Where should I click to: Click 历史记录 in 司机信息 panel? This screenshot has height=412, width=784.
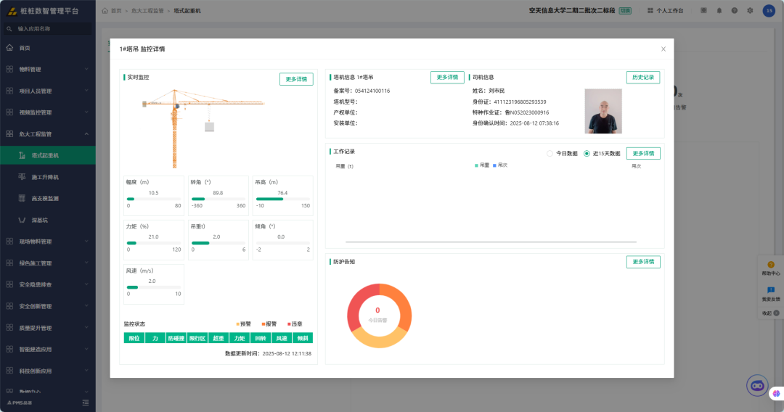(643, 78)
